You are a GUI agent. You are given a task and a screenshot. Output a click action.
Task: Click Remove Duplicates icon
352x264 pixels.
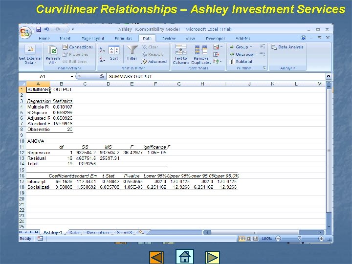201,49
